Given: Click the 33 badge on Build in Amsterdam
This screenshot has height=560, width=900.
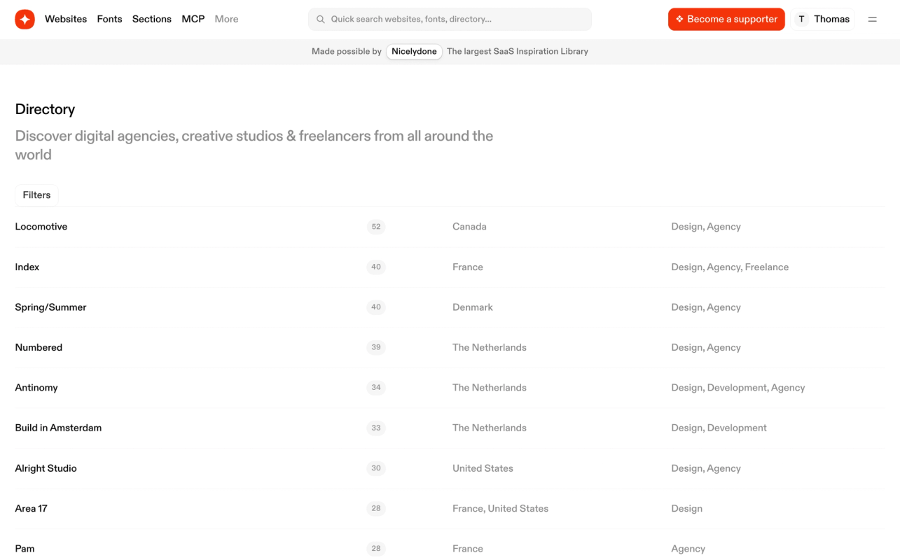Looking at the screenshot, I should (376, 428).
